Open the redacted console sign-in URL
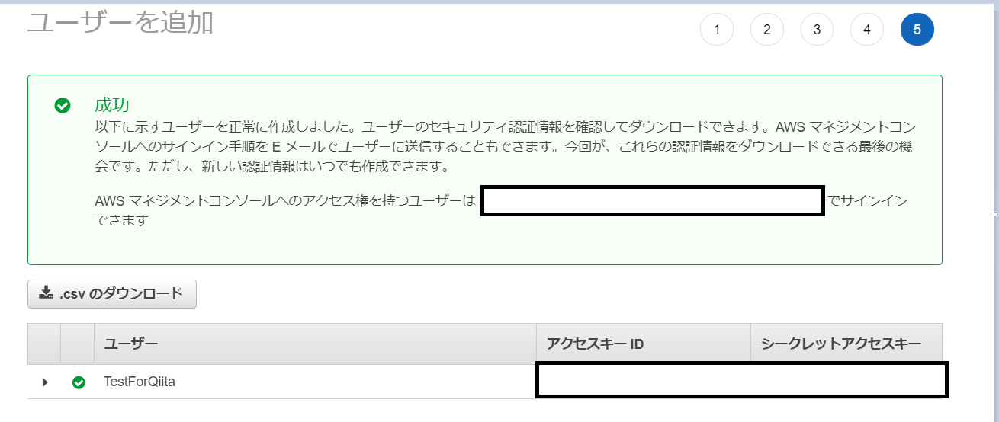 pyautogui.click(x=653, y=201)
